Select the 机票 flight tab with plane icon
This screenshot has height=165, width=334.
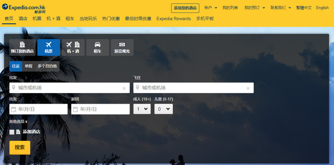(x=48, y=47)
